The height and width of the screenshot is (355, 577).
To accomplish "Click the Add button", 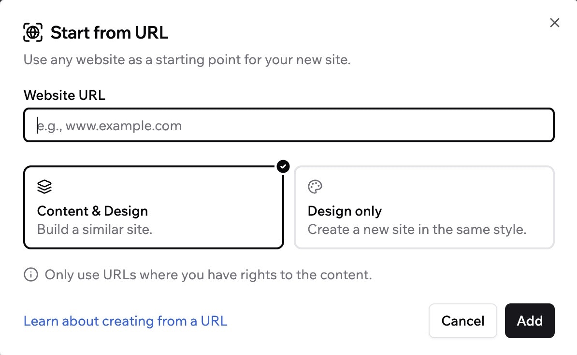I will [x=530, y=321].
